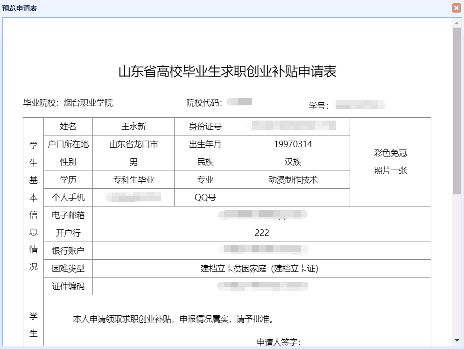Click the 银行账户 row label
This screenshot has width=464, height=349.
click(x=68, y=251)
